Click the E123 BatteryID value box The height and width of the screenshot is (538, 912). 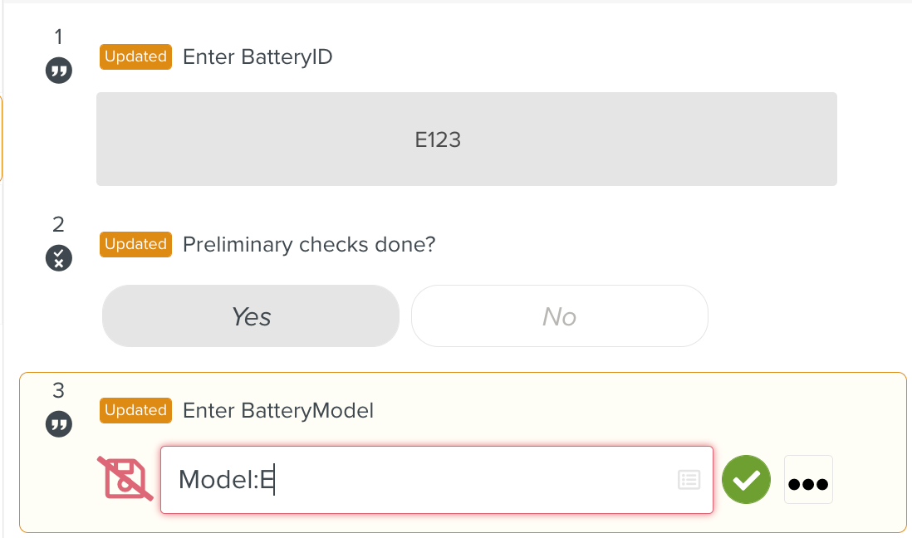point(466,139)
